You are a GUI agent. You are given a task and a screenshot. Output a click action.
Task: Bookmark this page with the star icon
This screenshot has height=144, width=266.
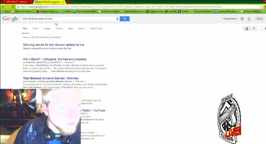tap(261, 7)
